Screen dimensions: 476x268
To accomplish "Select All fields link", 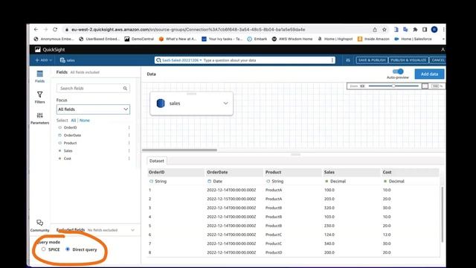I will pyautogui.click(x=74, y=121).
